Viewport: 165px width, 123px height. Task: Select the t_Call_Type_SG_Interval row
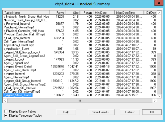coord(80,88)
